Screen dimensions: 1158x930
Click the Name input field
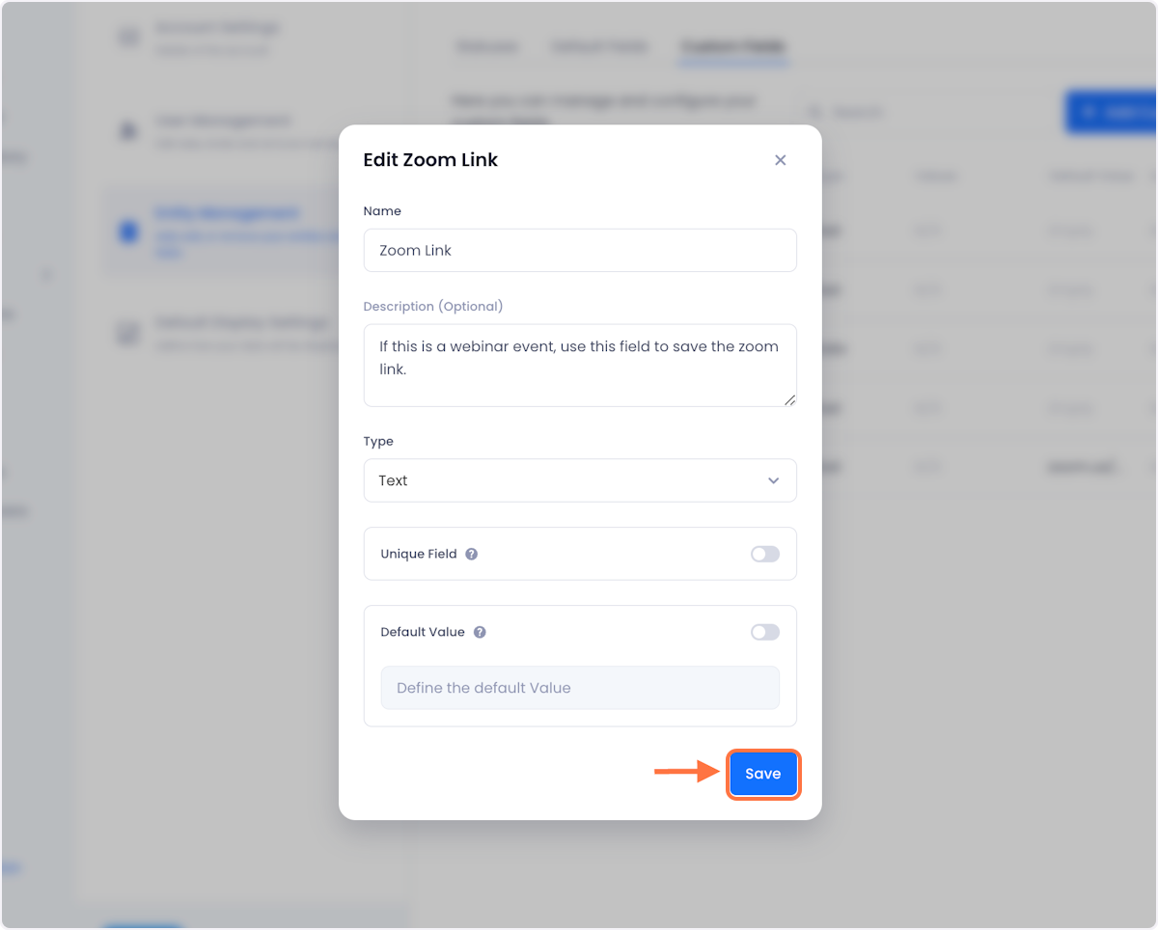[580, 250]
